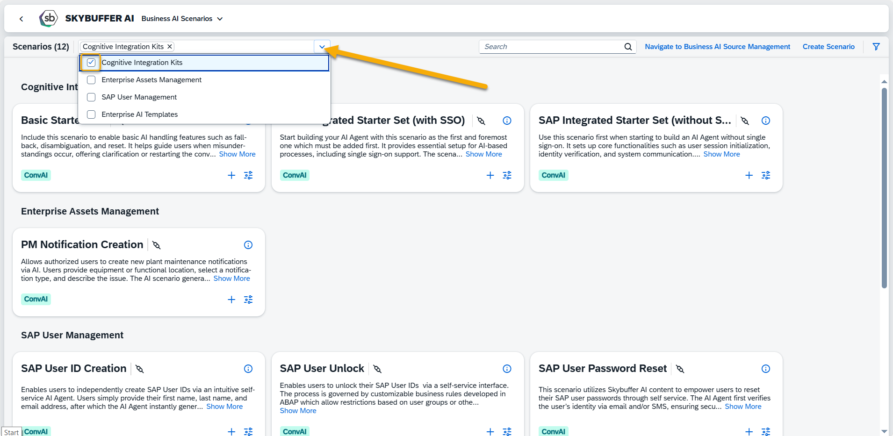Add Starter Set with SSO using plus icon

490,175
